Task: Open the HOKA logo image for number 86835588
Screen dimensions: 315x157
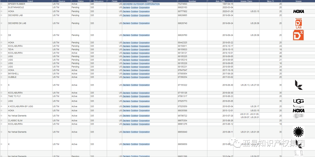Action: tap(299, 110)
